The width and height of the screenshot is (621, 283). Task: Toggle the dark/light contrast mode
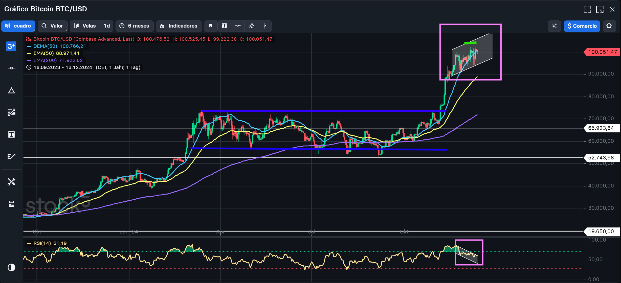pyautogui.click(x=11, y=267)
